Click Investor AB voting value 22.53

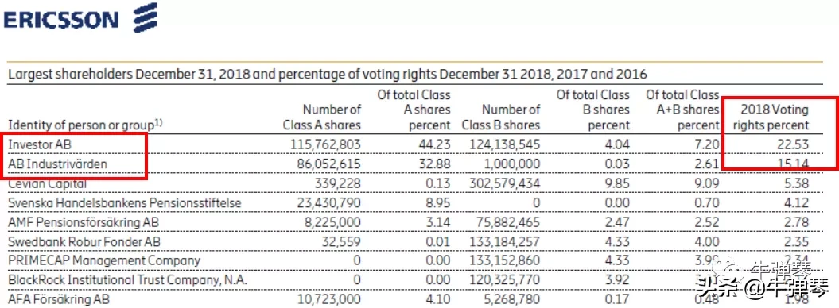click(x=794, y=144)
